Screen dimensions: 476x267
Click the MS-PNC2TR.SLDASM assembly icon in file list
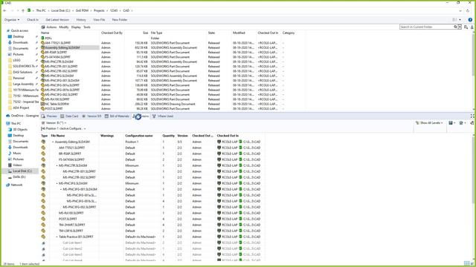click(43, 62)
